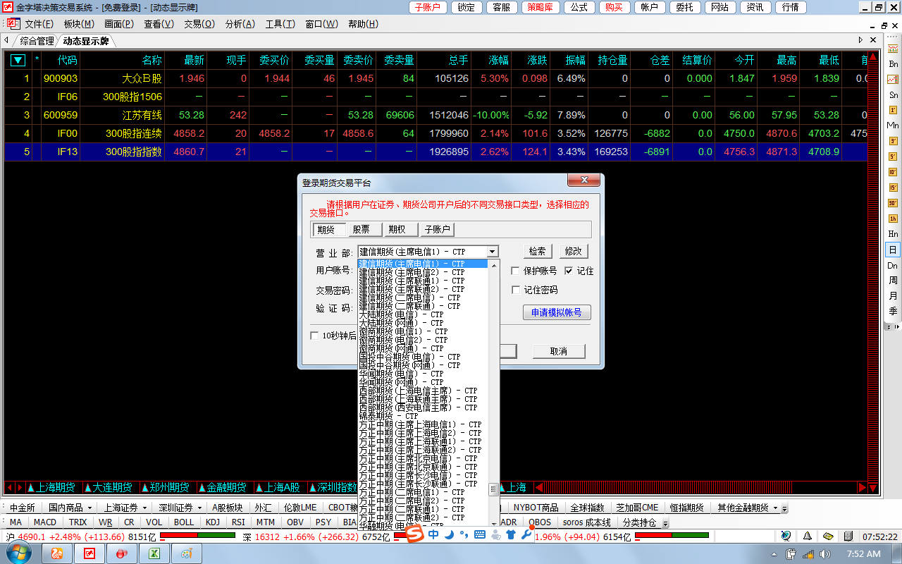Click the 购买 button in title bar

point(614,7)
